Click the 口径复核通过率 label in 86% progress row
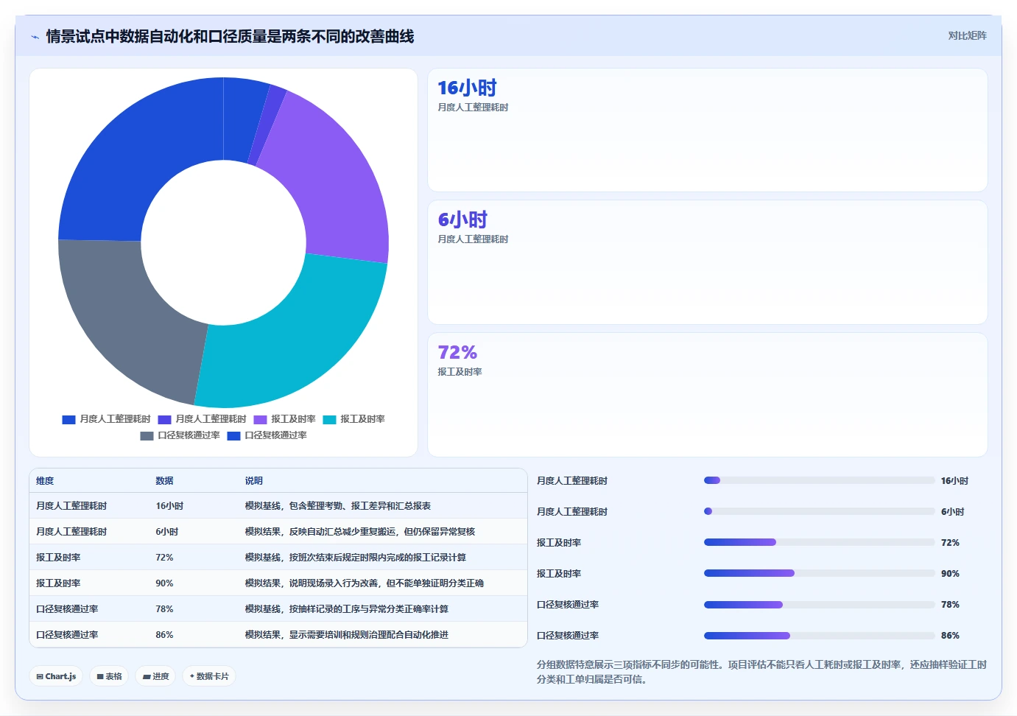 point(568,636)
